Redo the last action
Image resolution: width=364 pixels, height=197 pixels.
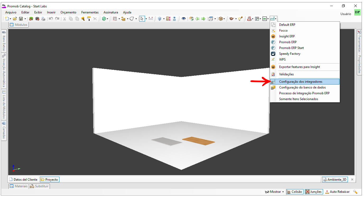pos(57,19)
